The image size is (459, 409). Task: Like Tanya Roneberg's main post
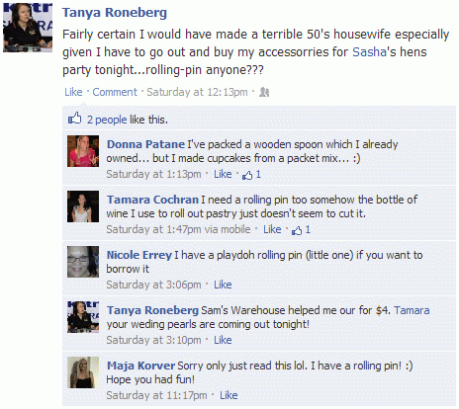pyautogui.click(x=73, y=92)
